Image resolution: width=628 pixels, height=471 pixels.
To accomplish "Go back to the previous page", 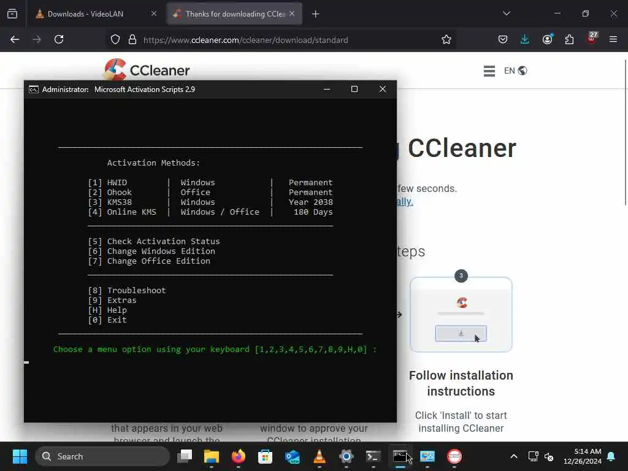I will (15, 40).
